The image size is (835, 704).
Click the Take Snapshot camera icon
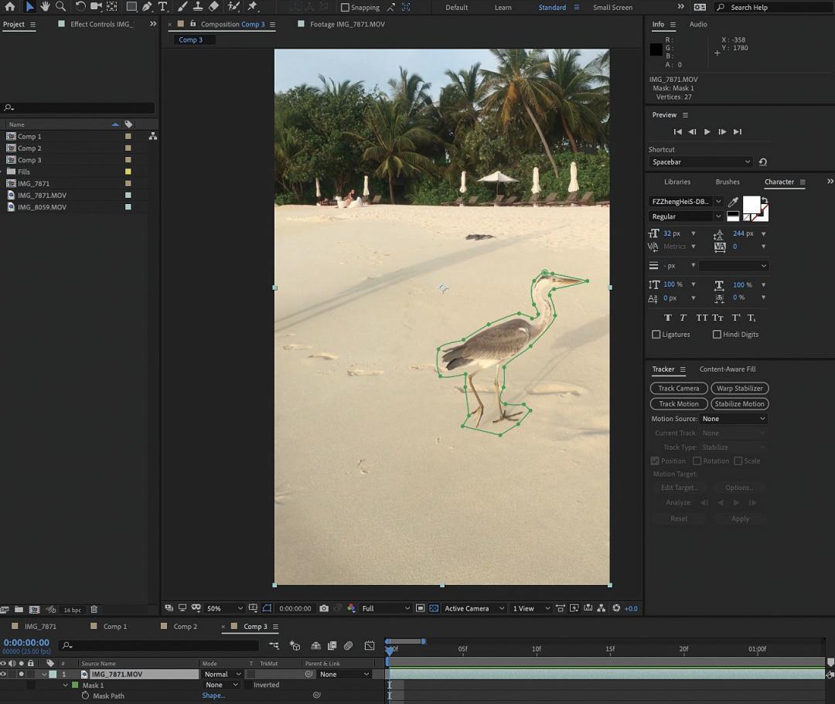pos(324,608)
